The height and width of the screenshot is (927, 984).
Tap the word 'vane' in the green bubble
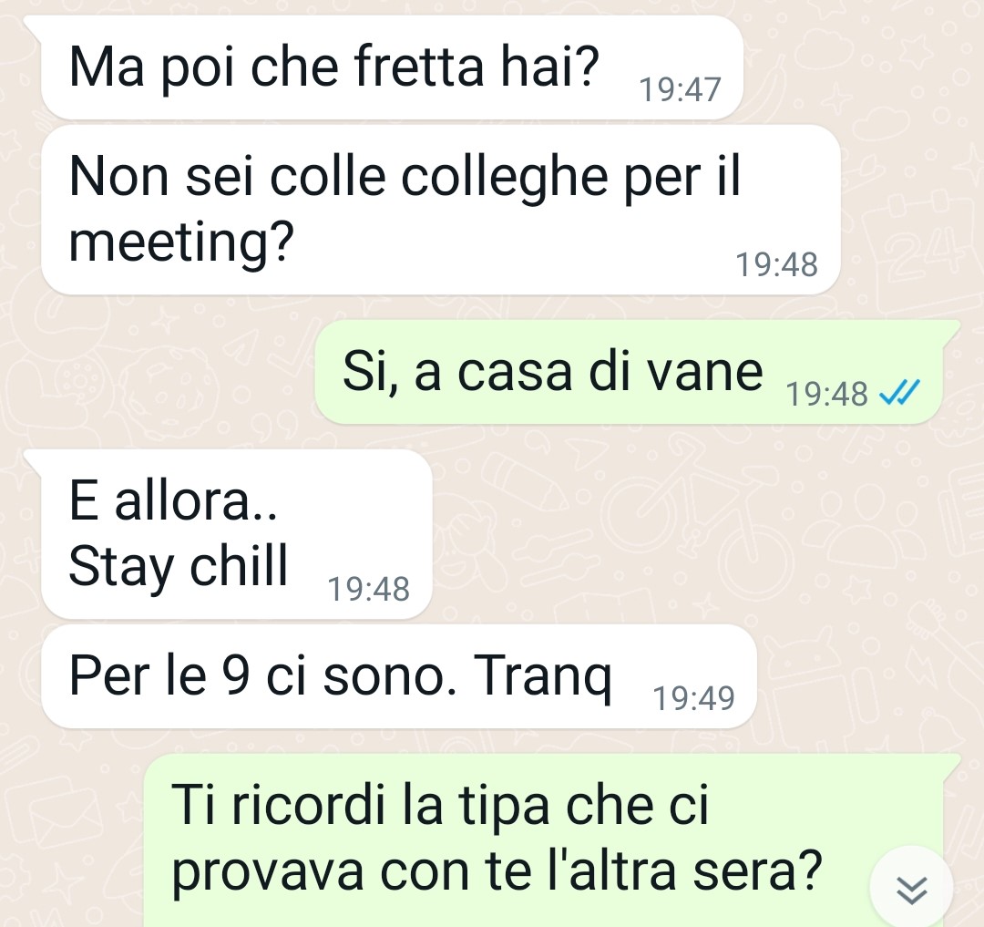coord(704,373)
